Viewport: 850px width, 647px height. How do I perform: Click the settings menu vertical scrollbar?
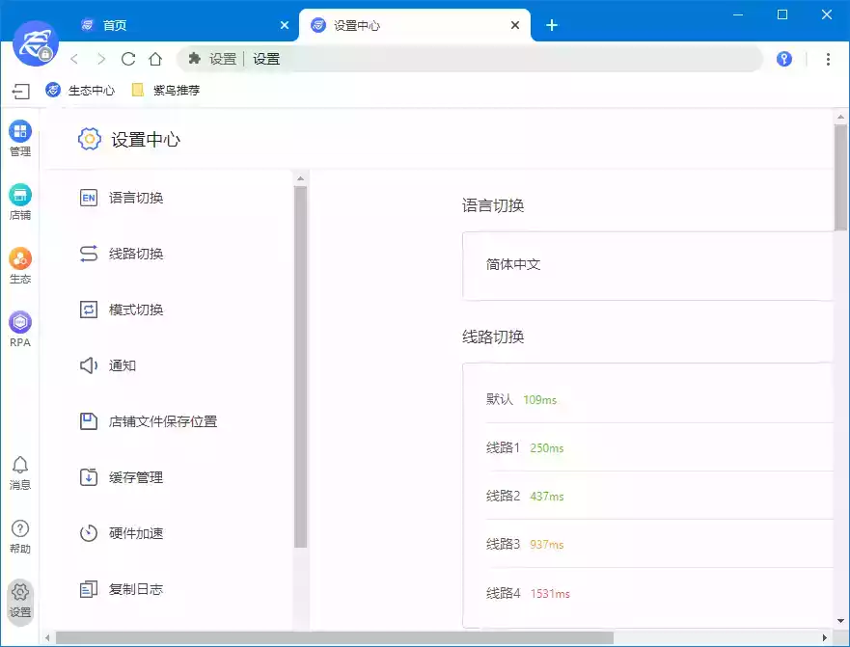click(300, 366)
